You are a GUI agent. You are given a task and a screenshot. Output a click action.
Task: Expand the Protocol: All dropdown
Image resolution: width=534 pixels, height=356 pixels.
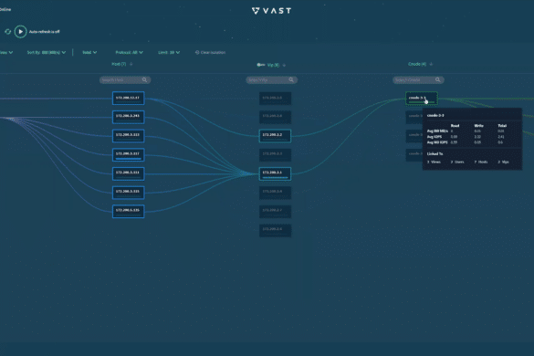point(129,52)
